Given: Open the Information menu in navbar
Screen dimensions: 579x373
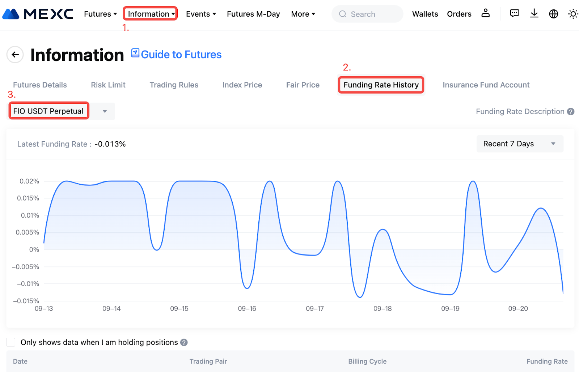Looking at the screenshot, I should (151, 14).
